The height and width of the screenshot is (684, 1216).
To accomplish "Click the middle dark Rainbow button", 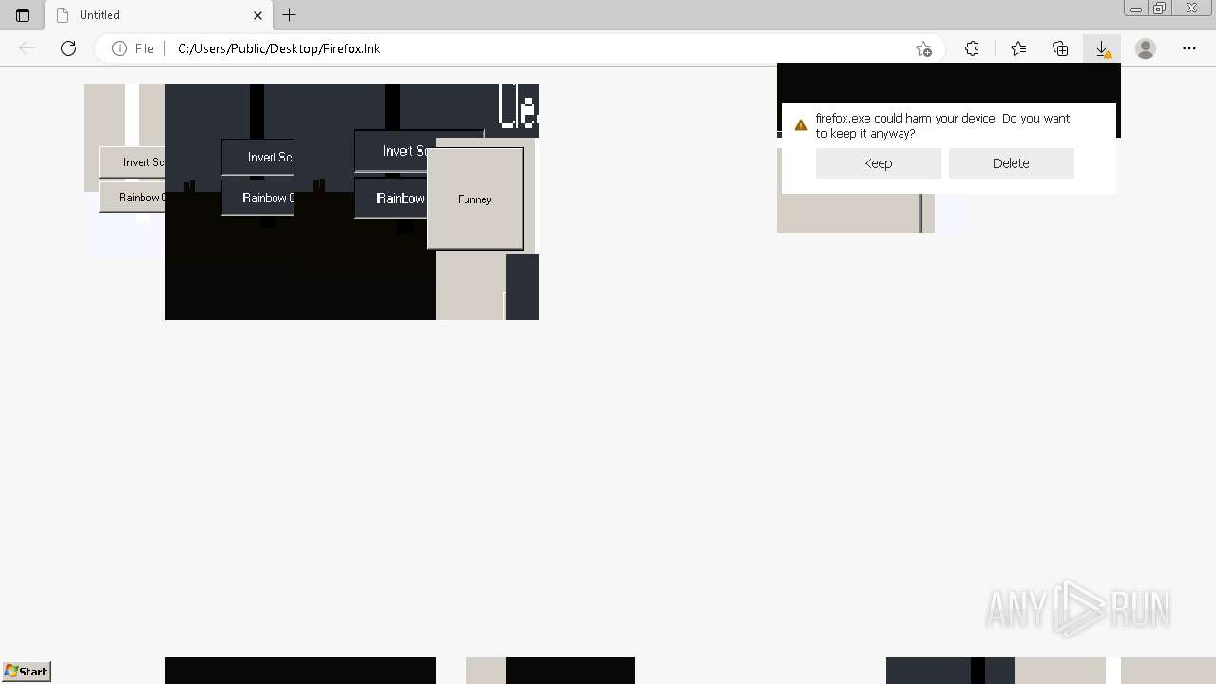I will [x=257, y=198].
